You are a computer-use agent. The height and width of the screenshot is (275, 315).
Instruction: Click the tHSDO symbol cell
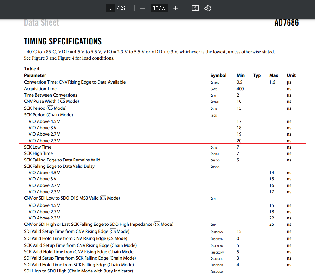click(215, 160)
